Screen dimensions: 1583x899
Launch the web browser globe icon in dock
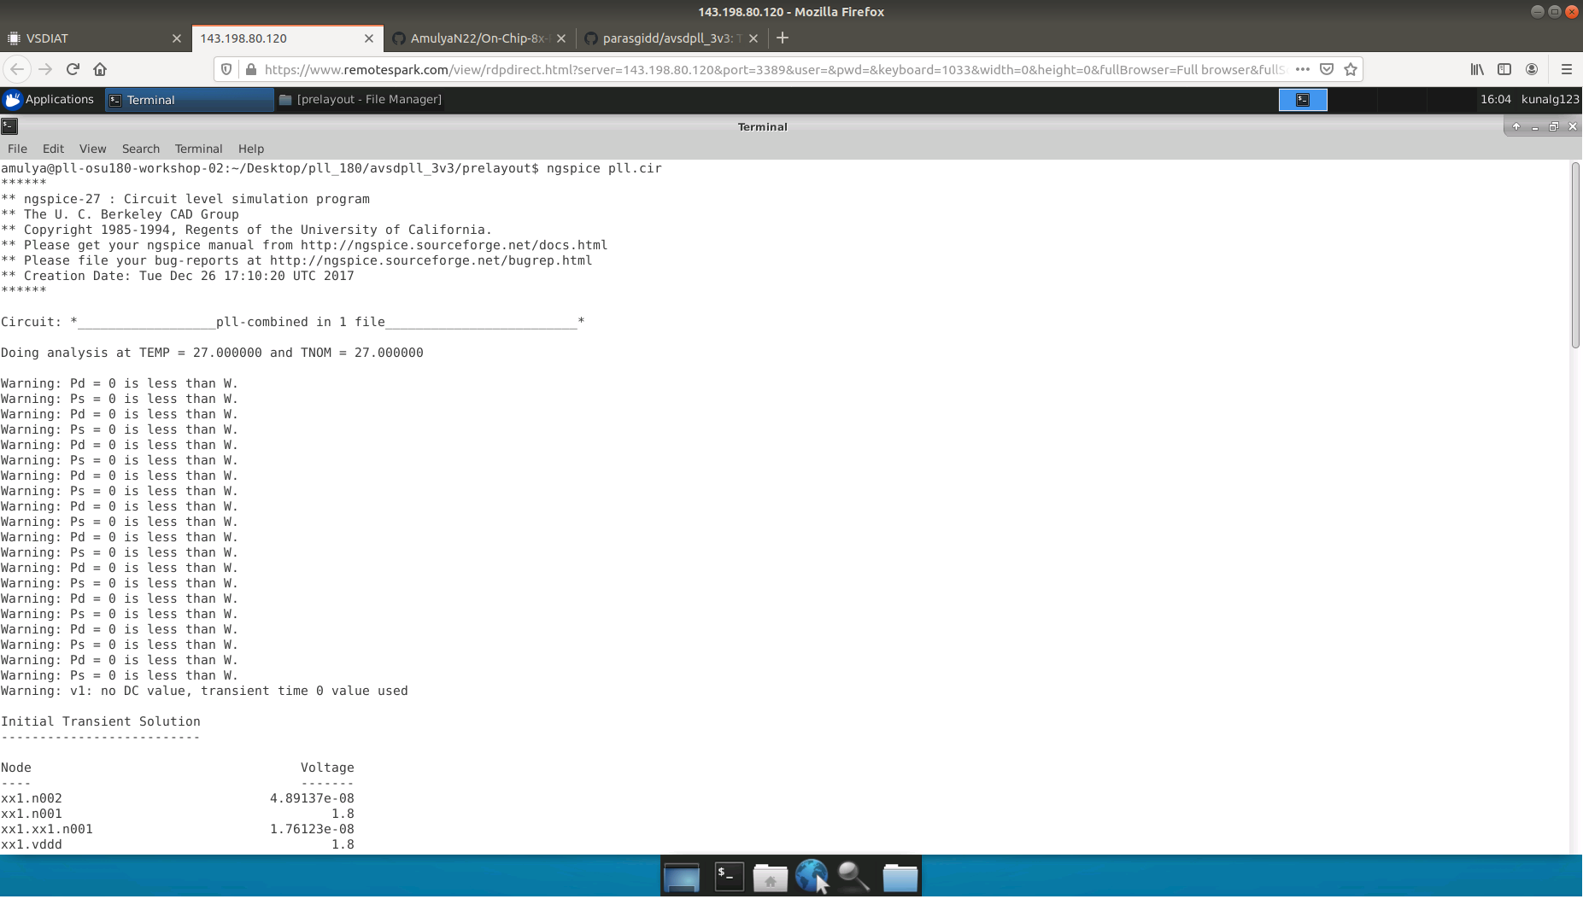tap(812, 876)
